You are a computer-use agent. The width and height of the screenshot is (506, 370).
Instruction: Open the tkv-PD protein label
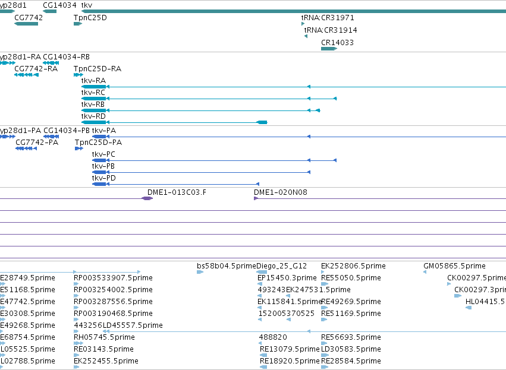coord(104,178)
